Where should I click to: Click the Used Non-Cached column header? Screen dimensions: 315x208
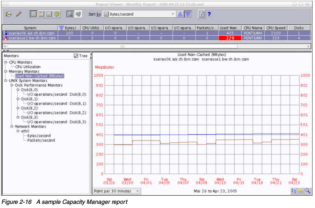(229, 28)
